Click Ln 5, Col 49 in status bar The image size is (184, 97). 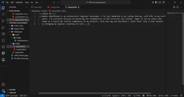(x=106, y=96)
